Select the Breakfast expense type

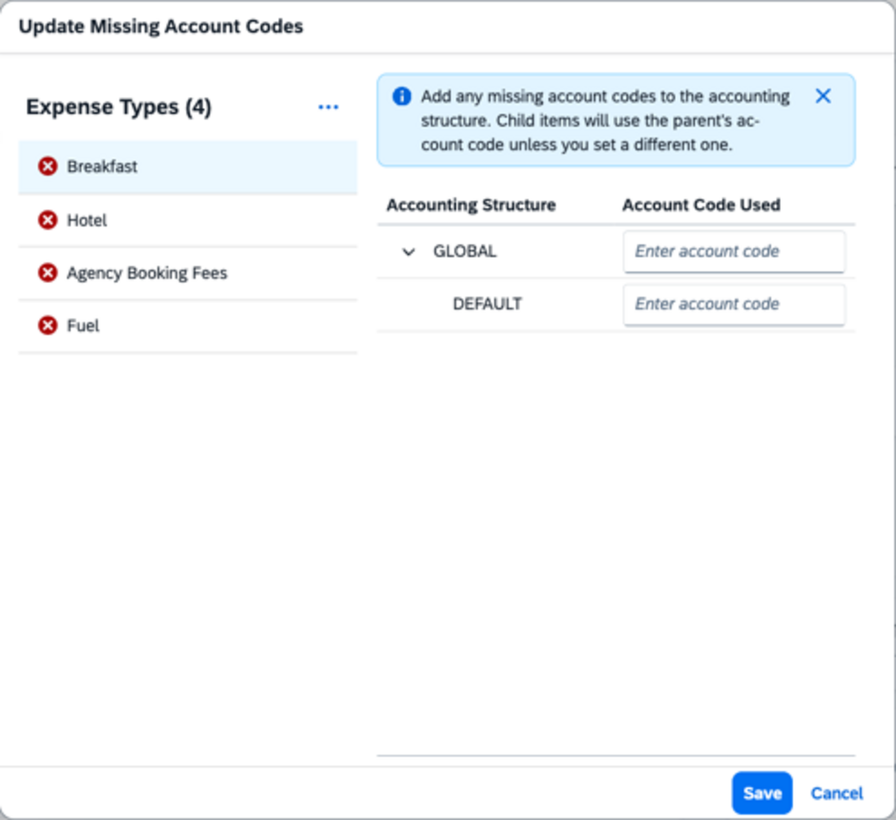point(188,167)
